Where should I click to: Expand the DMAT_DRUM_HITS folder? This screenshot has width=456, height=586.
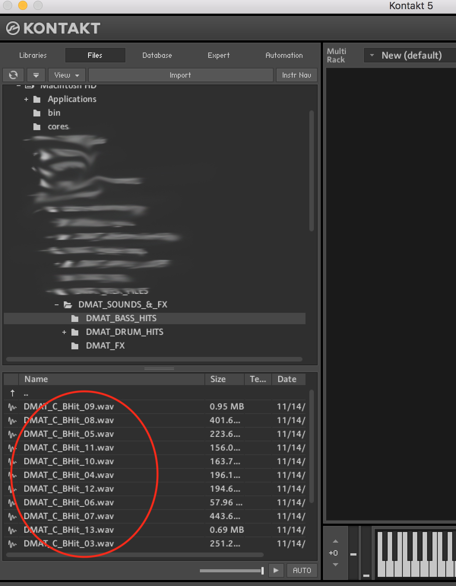point(64,332)
